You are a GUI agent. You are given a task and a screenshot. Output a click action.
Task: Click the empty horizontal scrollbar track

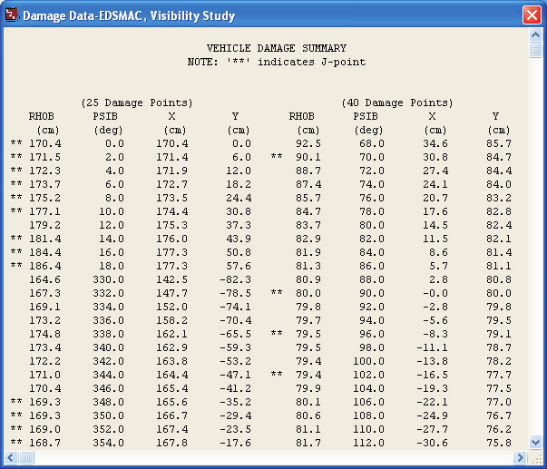pyautogui.click(x=274, y=457)
